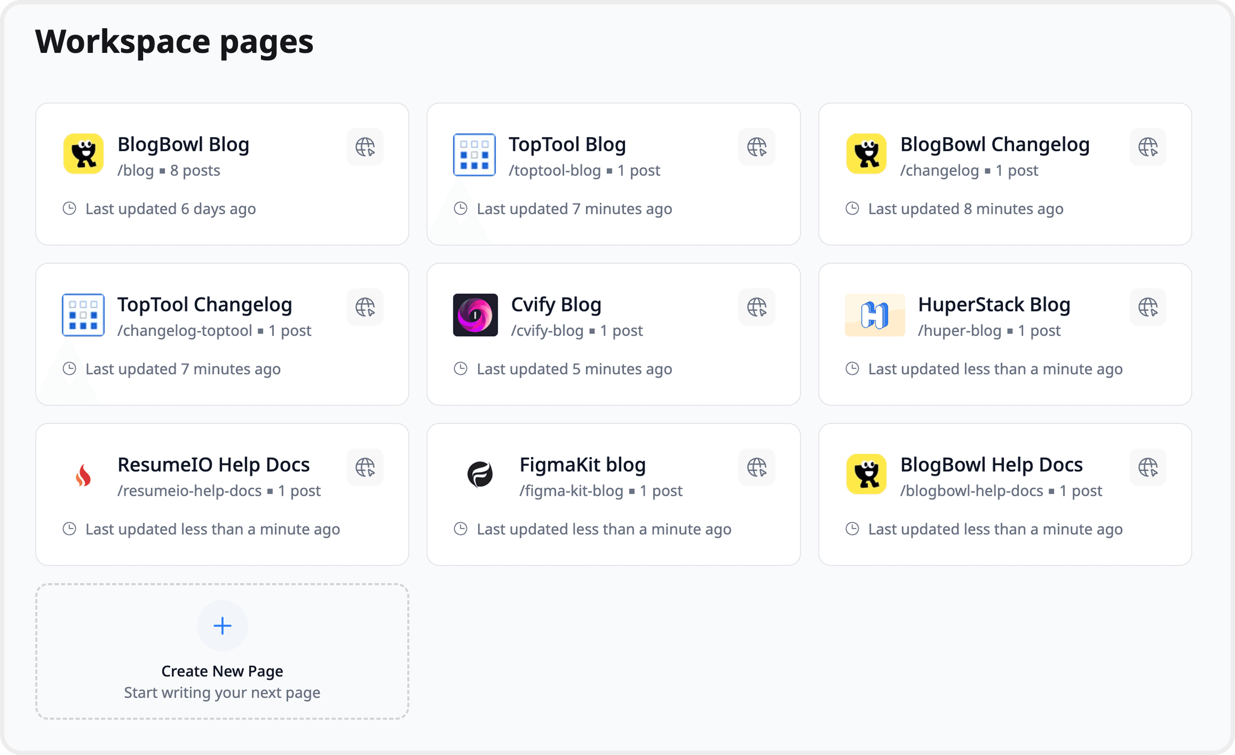Open the BlogBowl Blog page title
Viewport: 1235px width, 755px height.
pyautogui.click(x=183, y=144)
